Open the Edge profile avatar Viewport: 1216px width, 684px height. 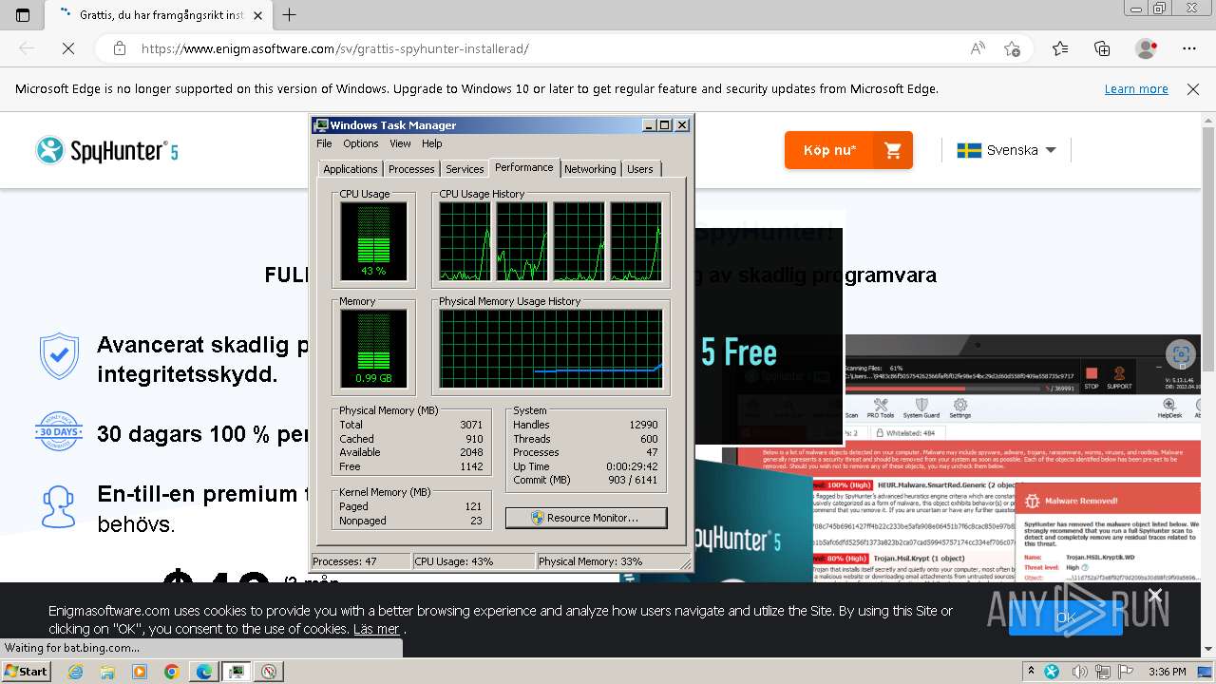tap(1147, 48)
